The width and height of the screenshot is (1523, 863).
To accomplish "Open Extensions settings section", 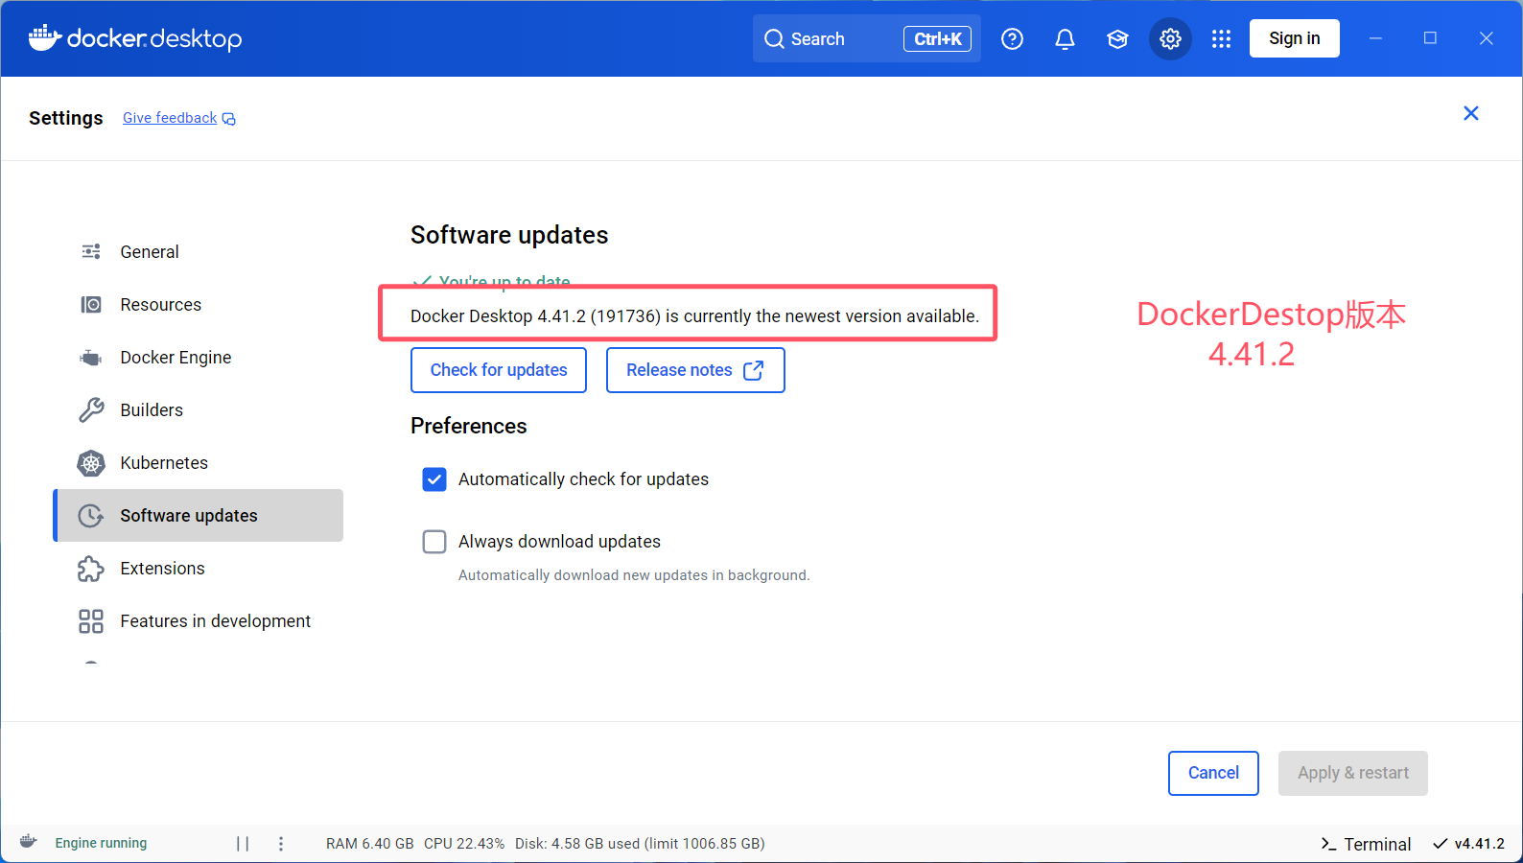I will (199, 569).
